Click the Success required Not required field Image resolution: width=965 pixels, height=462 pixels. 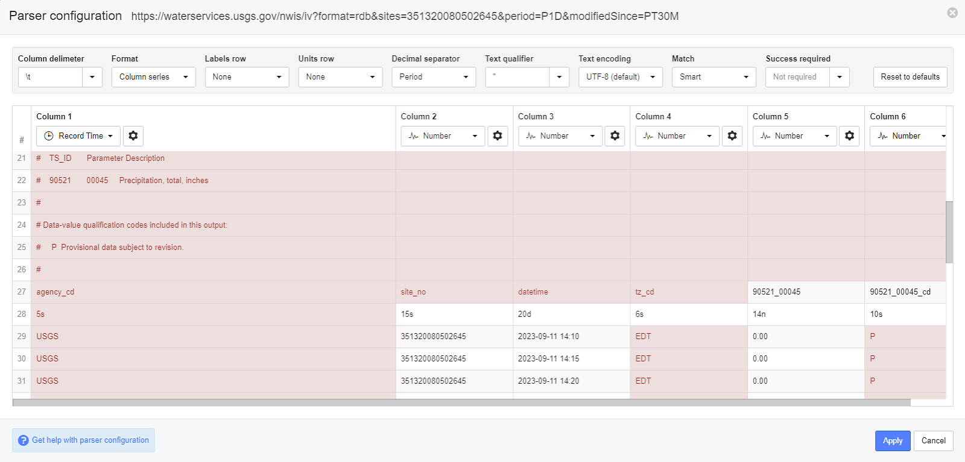(798, 77)
